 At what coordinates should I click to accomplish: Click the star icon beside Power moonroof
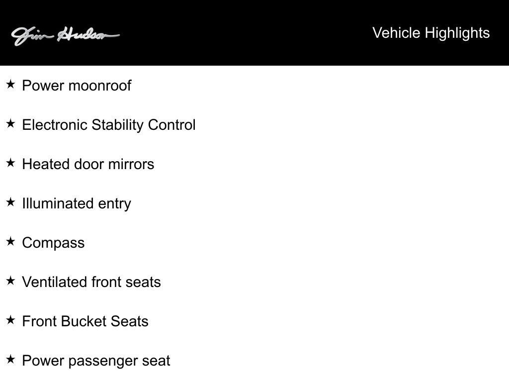click(10, 85)
